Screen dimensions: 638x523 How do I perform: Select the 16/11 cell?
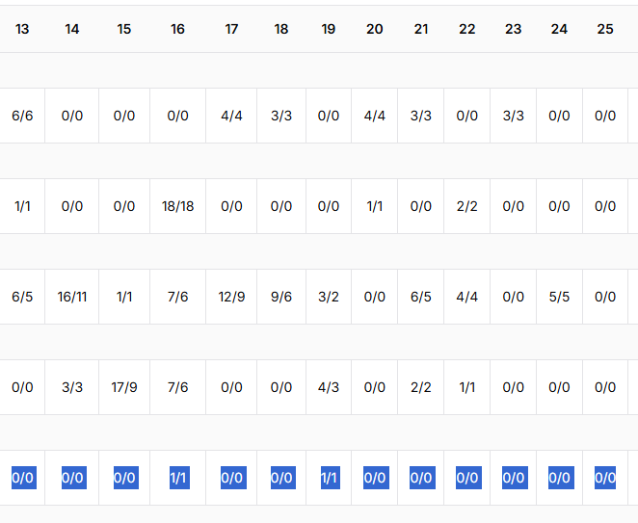[x=72, y=297]
